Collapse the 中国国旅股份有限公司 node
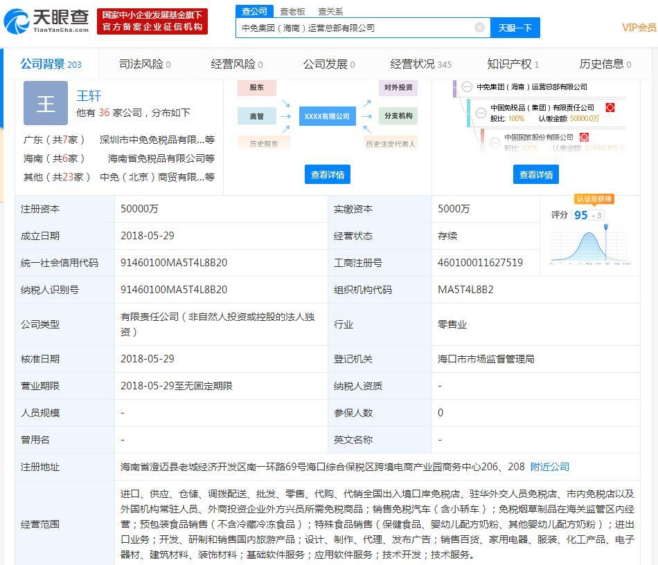The image size is (658, 565). 495,142
